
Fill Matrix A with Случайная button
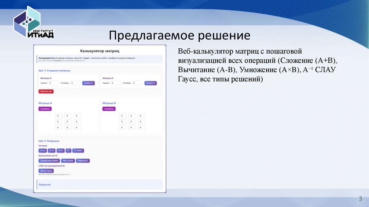tap(45, 109)
